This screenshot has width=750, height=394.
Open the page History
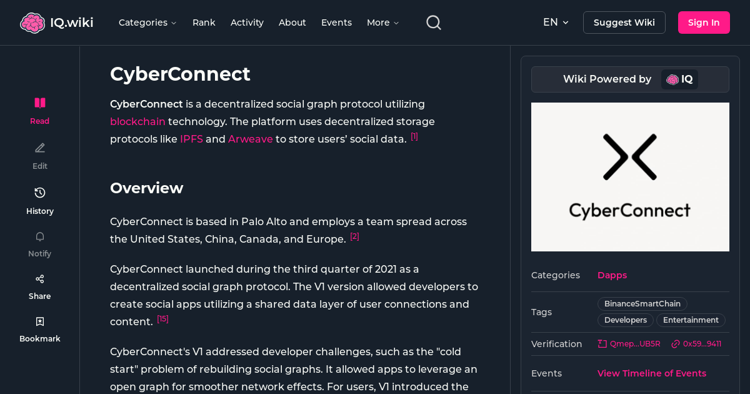click(39, 199)
